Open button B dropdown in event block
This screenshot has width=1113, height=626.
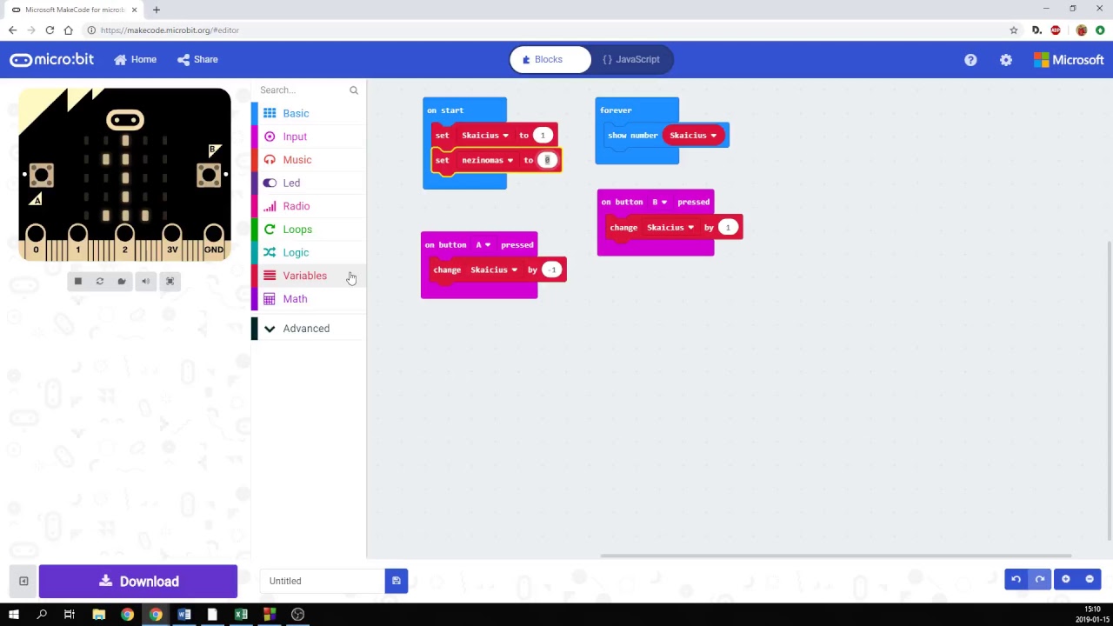[x=659, y=203]
